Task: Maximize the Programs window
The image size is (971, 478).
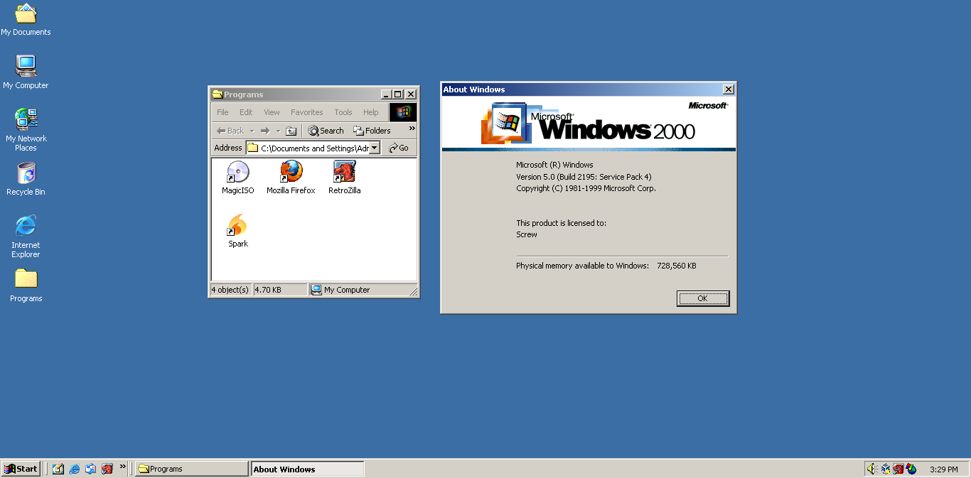Action: [x=397, y=94]
